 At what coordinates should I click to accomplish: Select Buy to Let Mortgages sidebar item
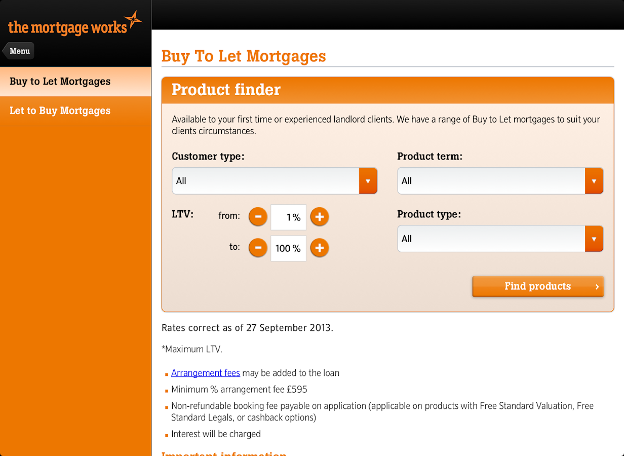[x=75, y=82]
